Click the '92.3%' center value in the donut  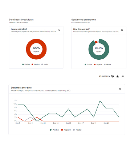pos(99,48)
